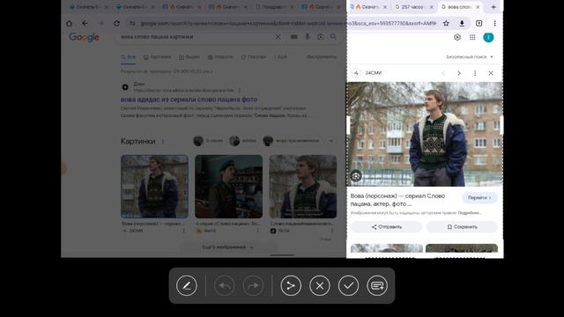Search image with Lens icon on preview photo
Viewport: 564px width, 317px height.
[356, 176]
